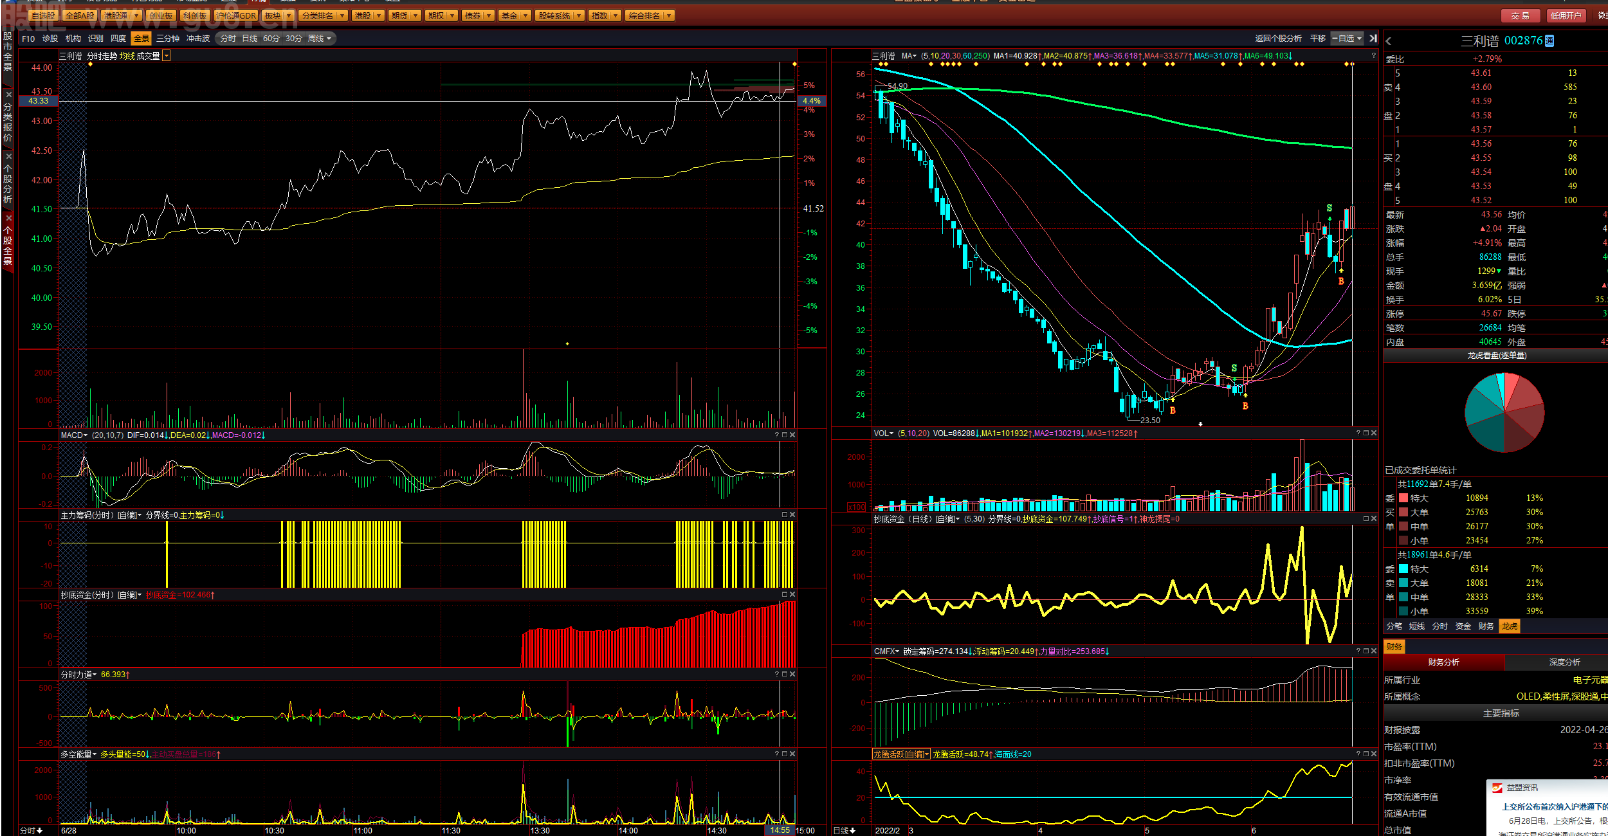Open the 龙腾活跃[自编] indicator dropdown
Screen dimensions: 1608x836
click(927, 755)
